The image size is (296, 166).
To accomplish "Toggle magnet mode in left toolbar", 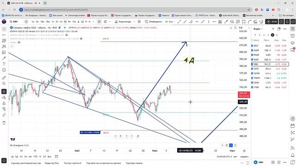I will [x=4, y=91].
